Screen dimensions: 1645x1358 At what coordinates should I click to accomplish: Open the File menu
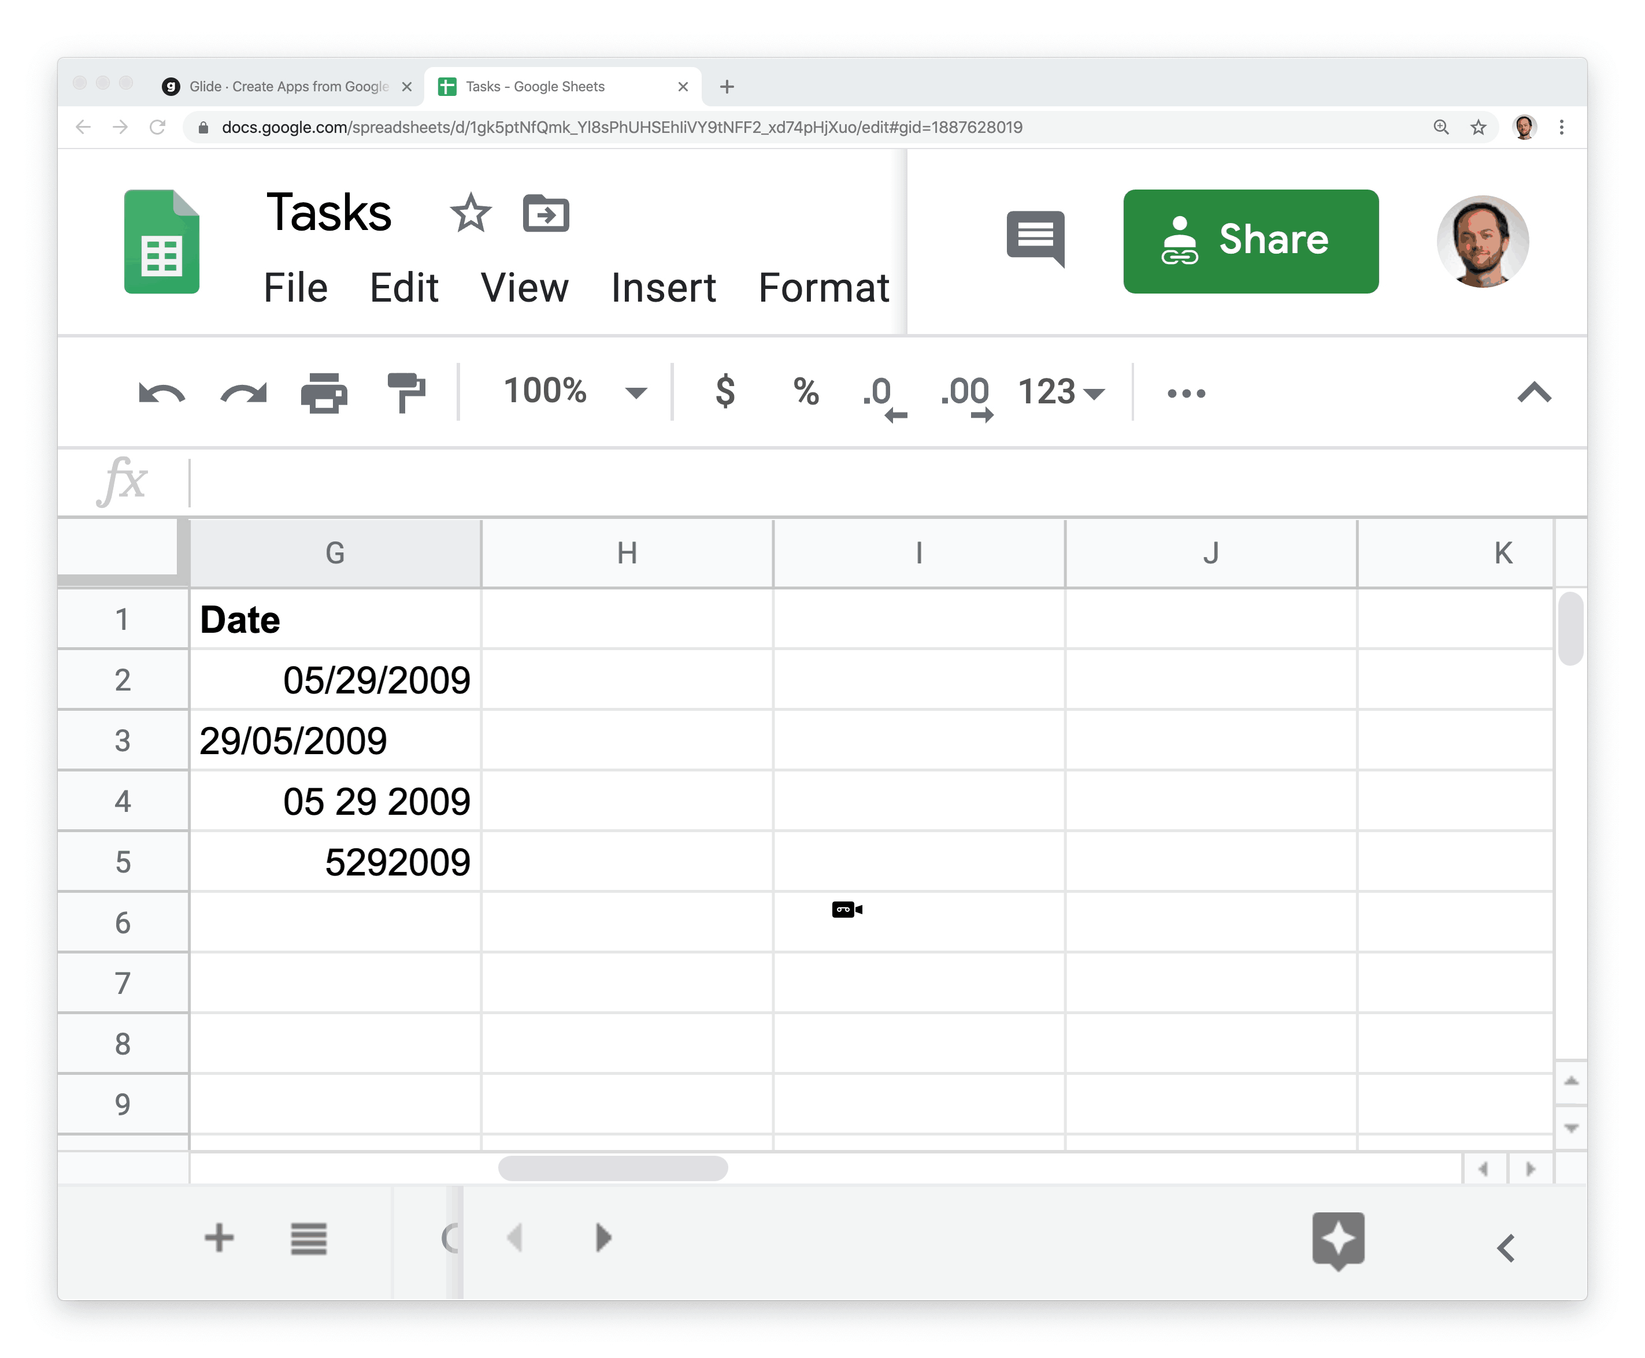295,288
